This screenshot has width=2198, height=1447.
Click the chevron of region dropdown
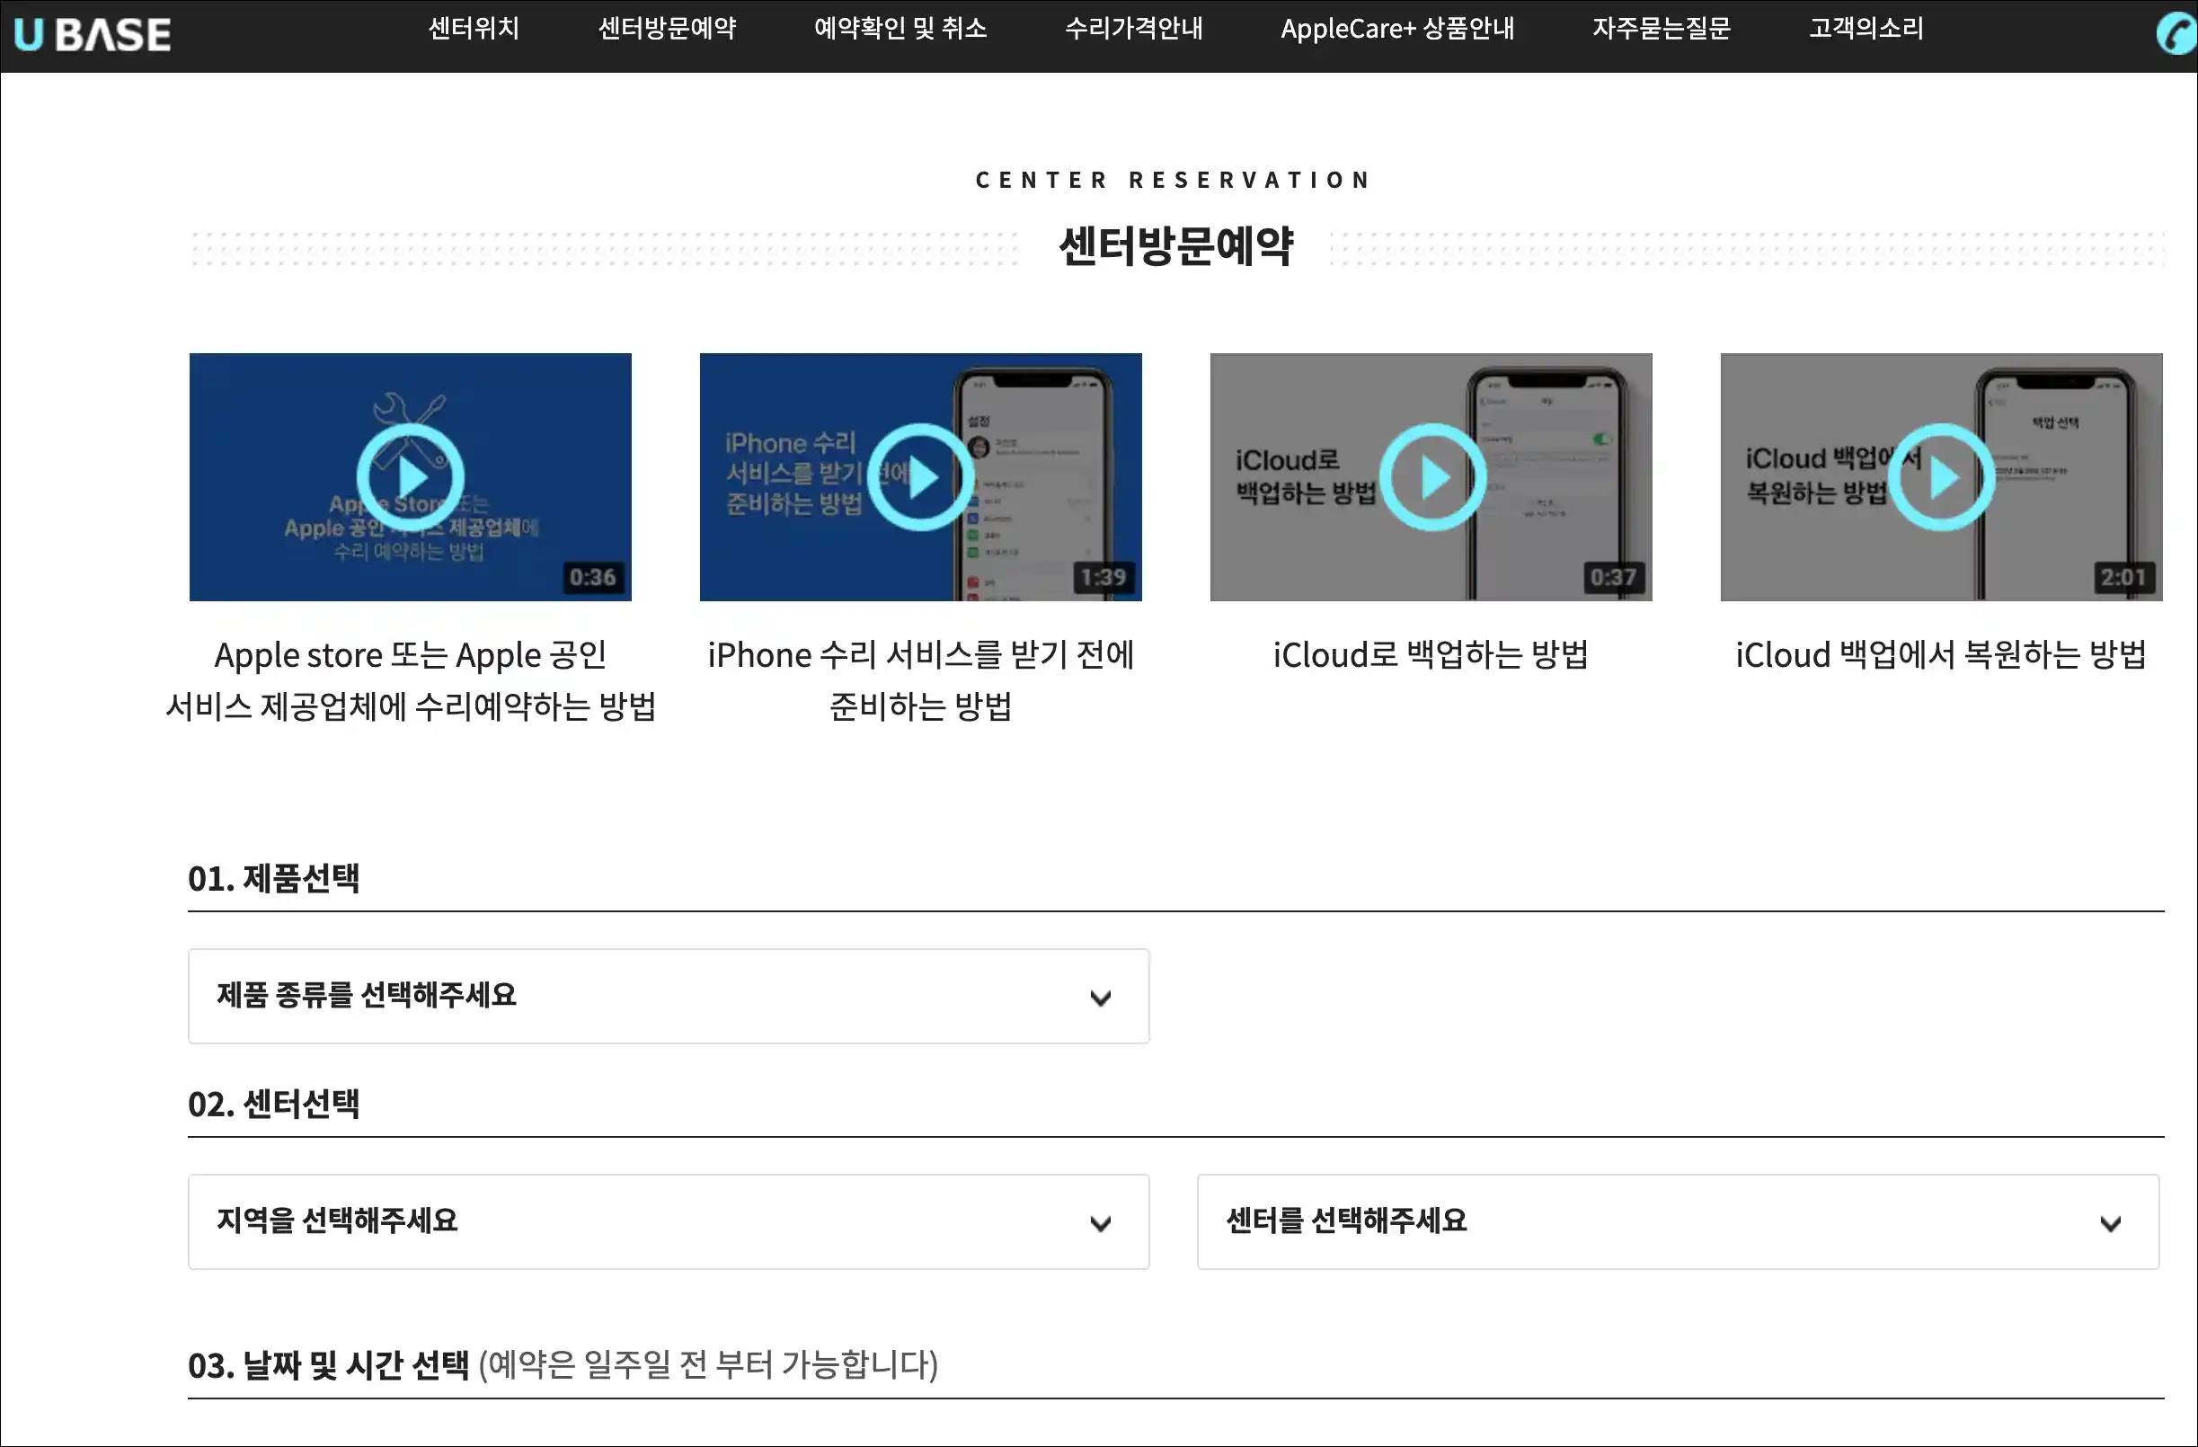click(x=1101, y=1223)
